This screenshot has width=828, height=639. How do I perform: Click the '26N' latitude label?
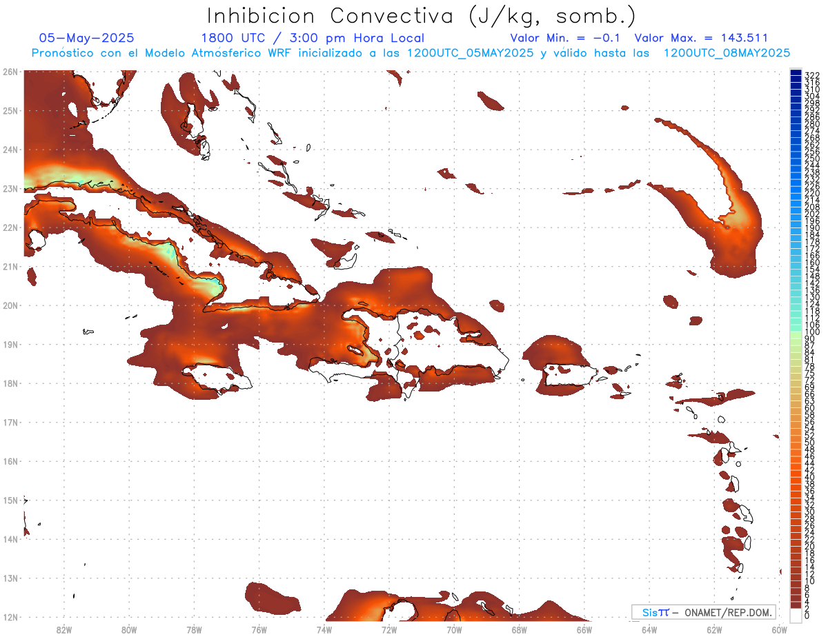pos(10,72)
